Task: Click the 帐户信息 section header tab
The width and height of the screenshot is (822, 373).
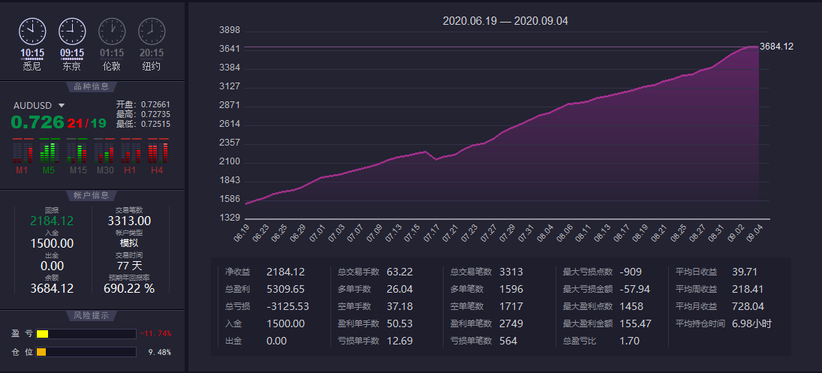Action: click(x=92, y=196)
